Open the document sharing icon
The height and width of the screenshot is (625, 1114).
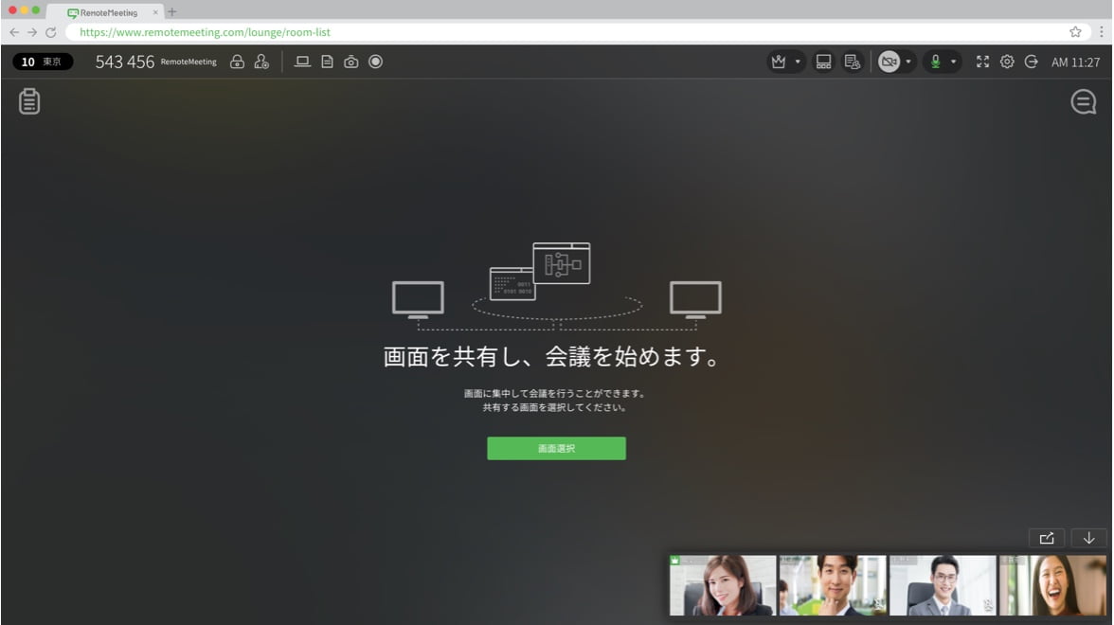click(x=327, y=62)
